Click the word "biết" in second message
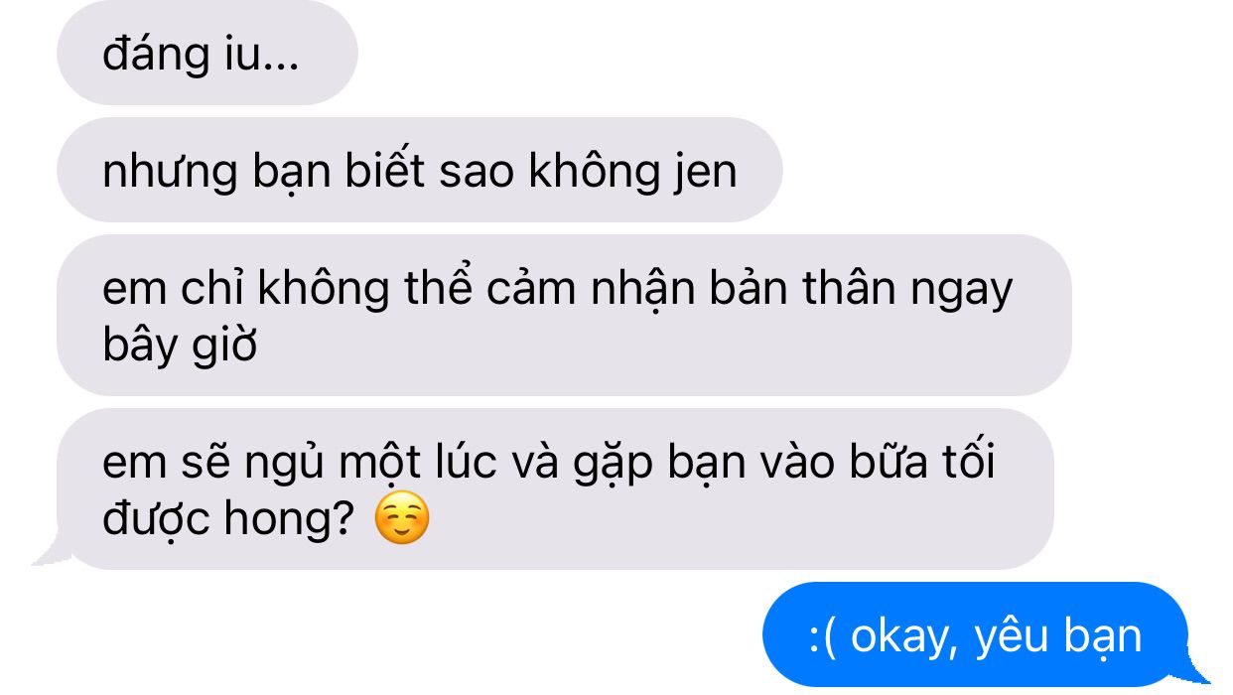The width and height of the screenshot is (1233, 695). coord(386,171)
